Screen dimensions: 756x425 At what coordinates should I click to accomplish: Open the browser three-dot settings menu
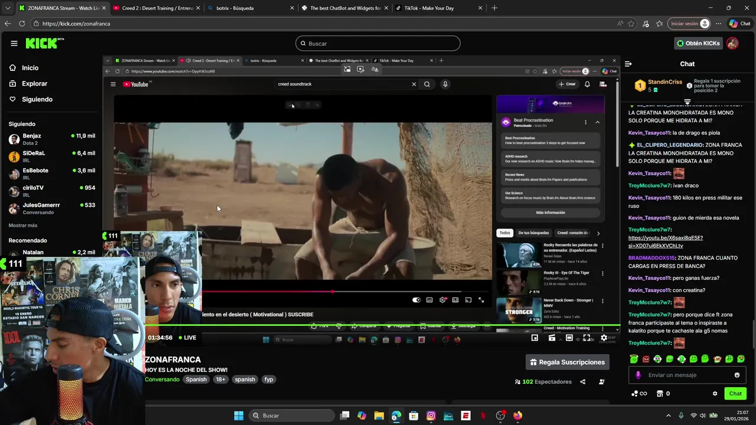coord(718,24)
